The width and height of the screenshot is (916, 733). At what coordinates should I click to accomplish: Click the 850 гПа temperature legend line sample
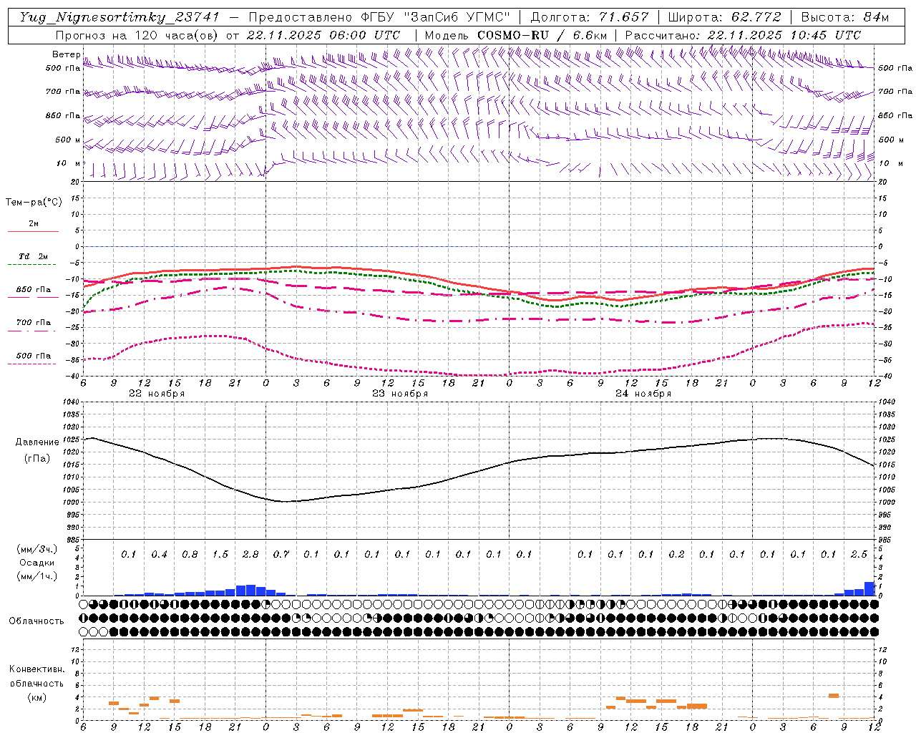(33, 298)
